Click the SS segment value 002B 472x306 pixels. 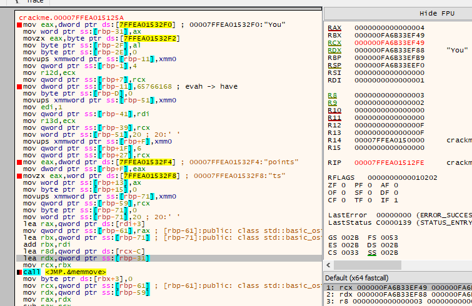coord(389,253)
